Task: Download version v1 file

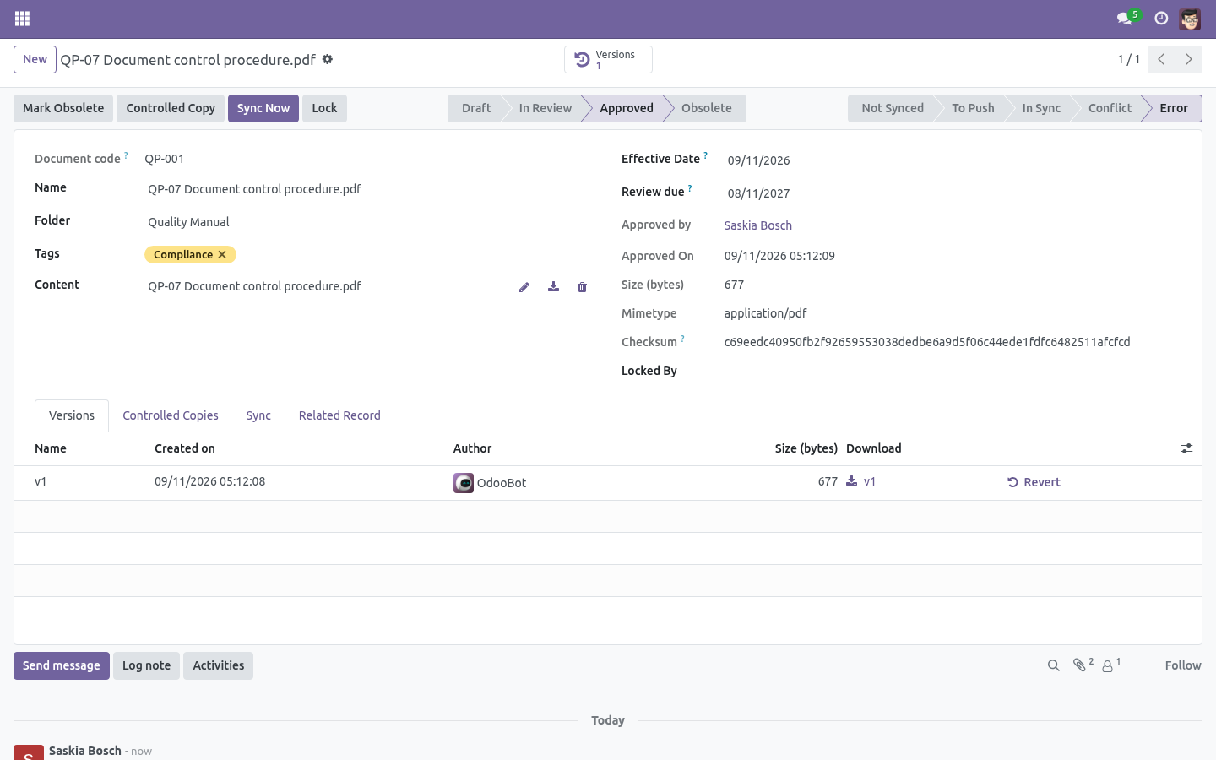Action: [x=860, y=481]
